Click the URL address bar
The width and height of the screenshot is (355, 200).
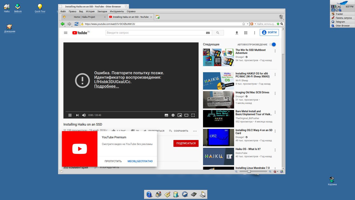(x=161, y=24)
